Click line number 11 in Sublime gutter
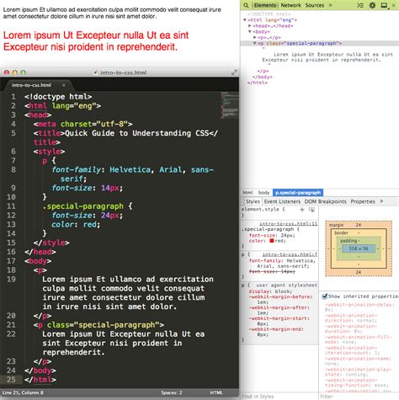 11,206
